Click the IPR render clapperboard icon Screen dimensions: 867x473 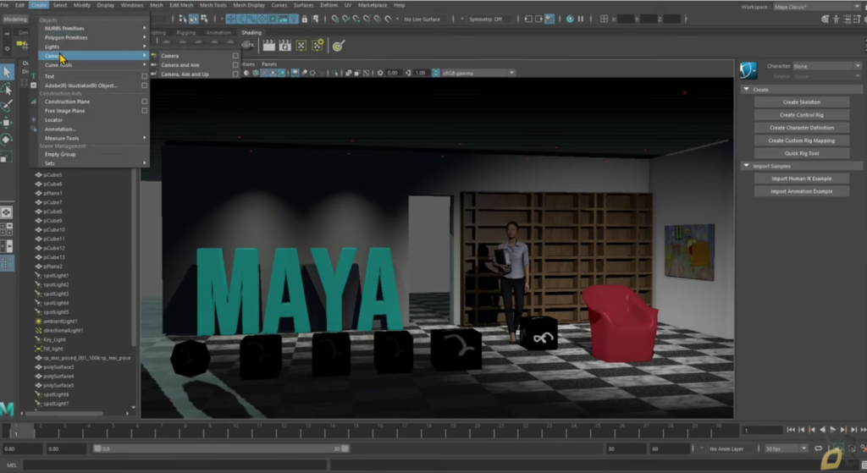(284, 46)
